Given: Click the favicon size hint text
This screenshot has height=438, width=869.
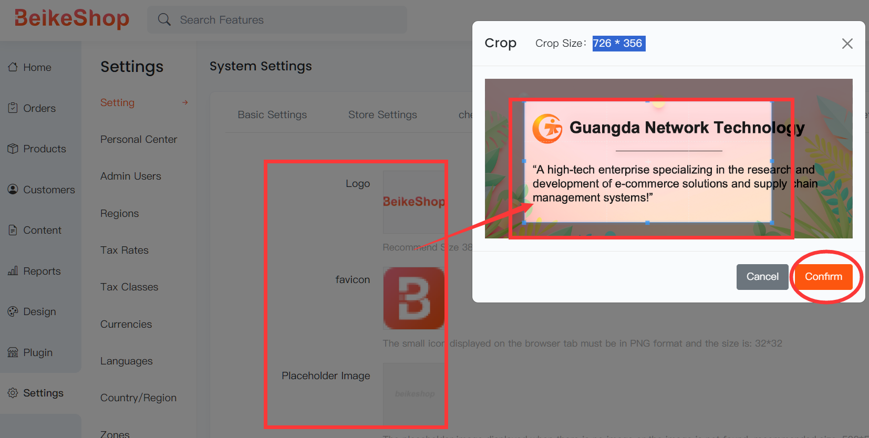Looking at the screenshot, I should click(x=582, y=343).
